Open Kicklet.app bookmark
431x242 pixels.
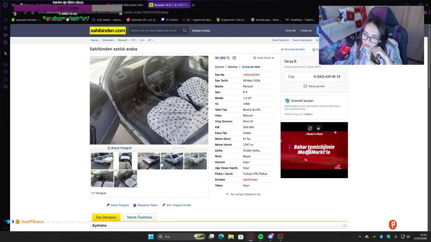tap(266, 20)
